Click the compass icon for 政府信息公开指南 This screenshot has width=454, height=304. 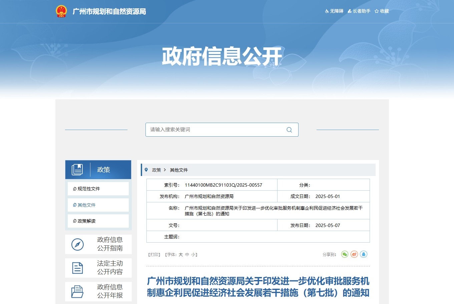(x=77, y=244)
